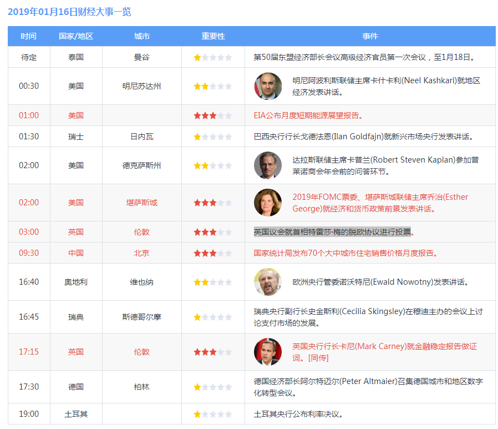
Task: Click the star rating in the 柏林 row
Action: 213,387
